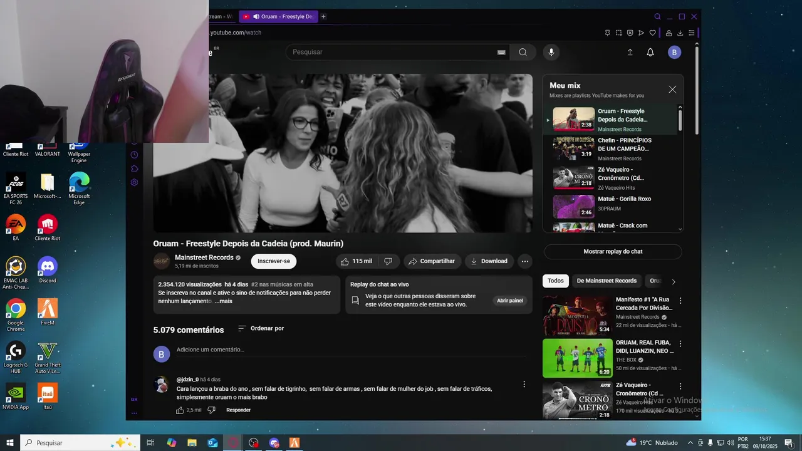Switch to Oruam - Freestyle browser tab
This screenshot has width=802, height=451.
pyautogui.click(x=279, y=16)
